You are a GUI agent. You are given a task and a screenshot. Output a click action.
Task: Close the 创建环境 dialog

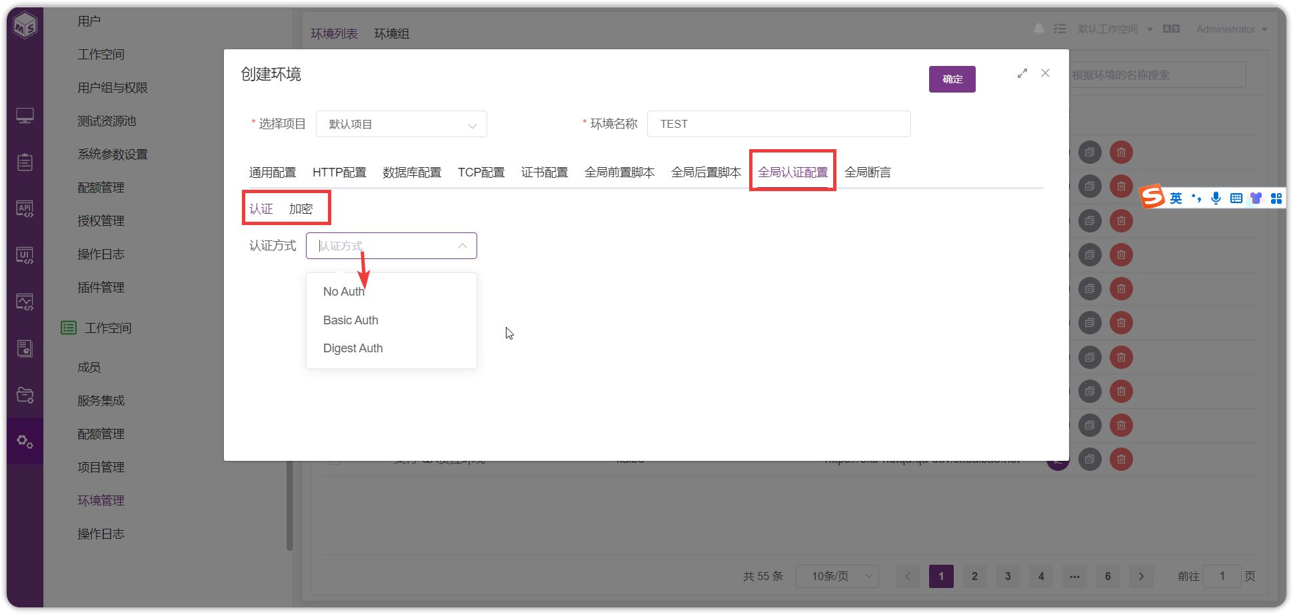(1045, 73)
